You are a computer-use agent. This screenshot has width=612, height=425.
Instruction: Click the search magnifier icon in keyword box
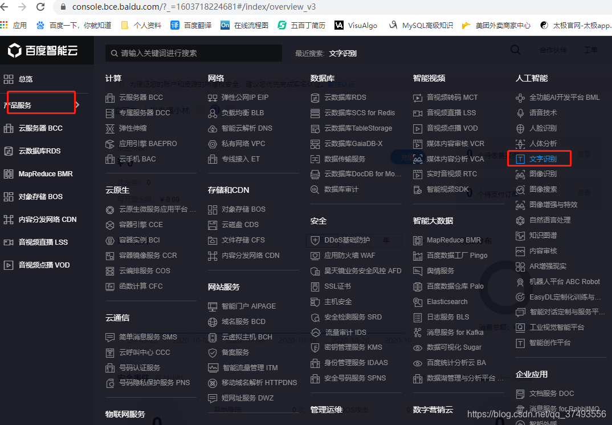coord(115,53)
